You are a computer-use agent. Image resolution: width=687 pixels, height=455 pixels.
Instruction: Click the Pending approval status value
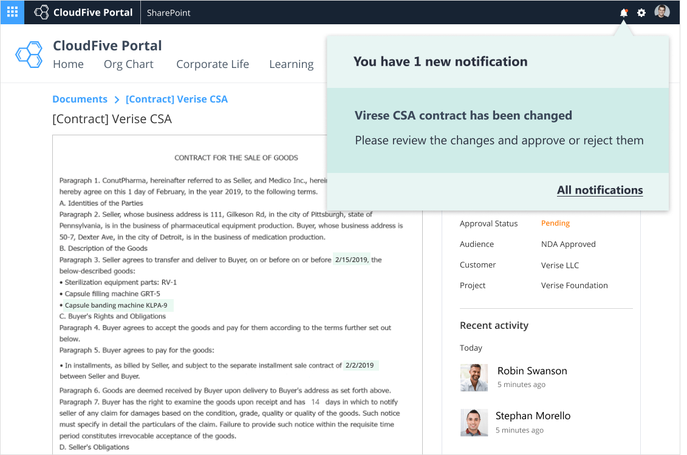(555, 223)
